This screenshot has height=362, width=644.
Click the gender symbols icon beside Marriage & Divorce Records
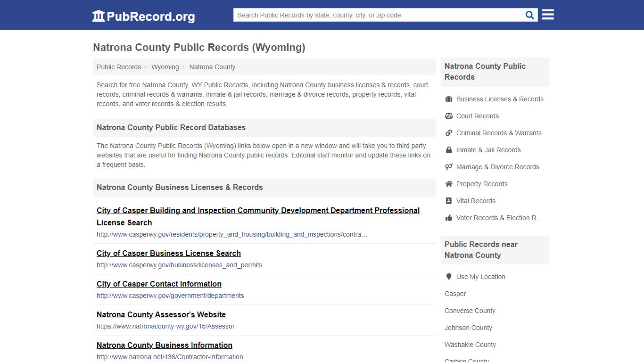click(449, 167)
